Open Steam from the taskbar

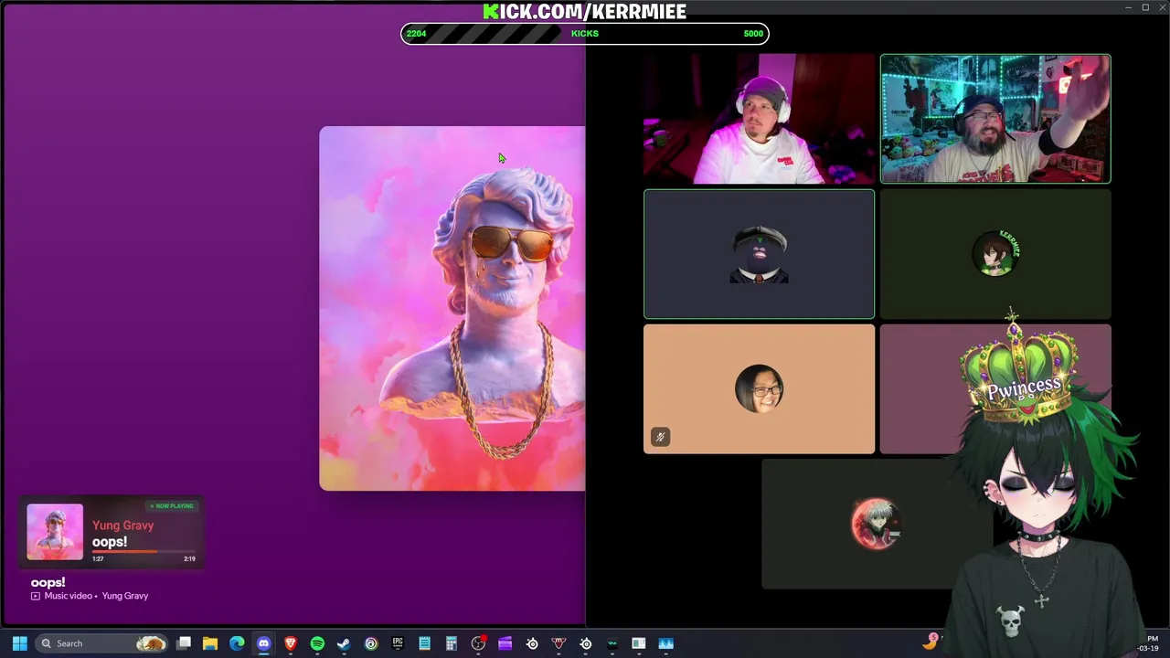[344, 643]
